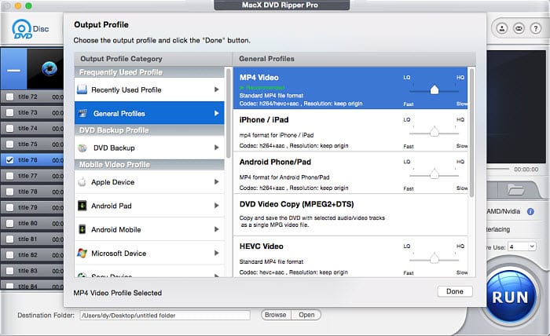Viewport: 550px width, 336px height.
Task: Select the title 83 row label
Action: point(27,271)
